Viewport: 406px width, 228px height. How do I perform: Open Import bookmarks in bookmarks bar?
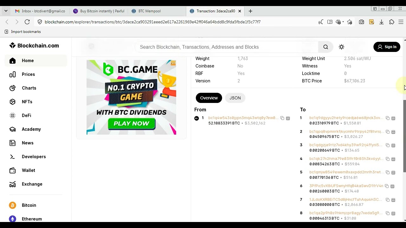point(23,32)
